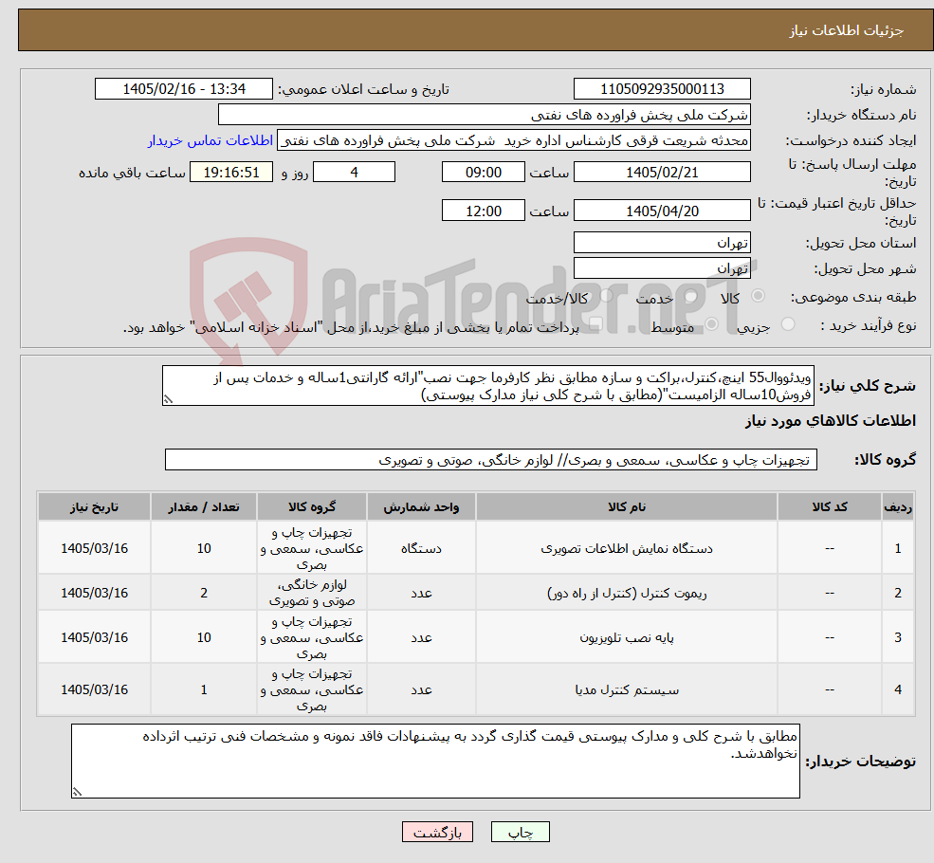Image resolution: width=934 pixels, height=863 pixels.
Task: Select the خدمت radio button
Action: [691, 296]
